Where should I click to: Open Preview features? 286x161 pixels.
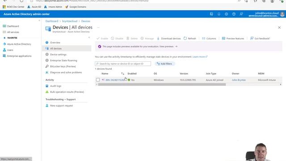233,38
